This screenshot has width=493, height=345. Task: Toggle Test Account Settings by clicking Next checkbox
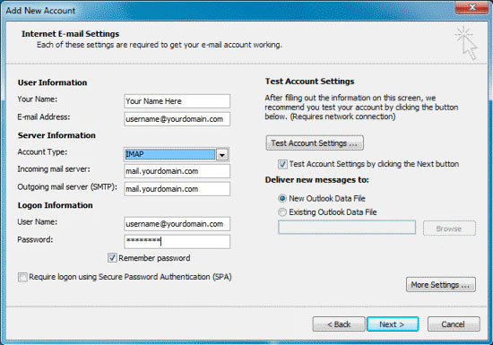[282, 164]
